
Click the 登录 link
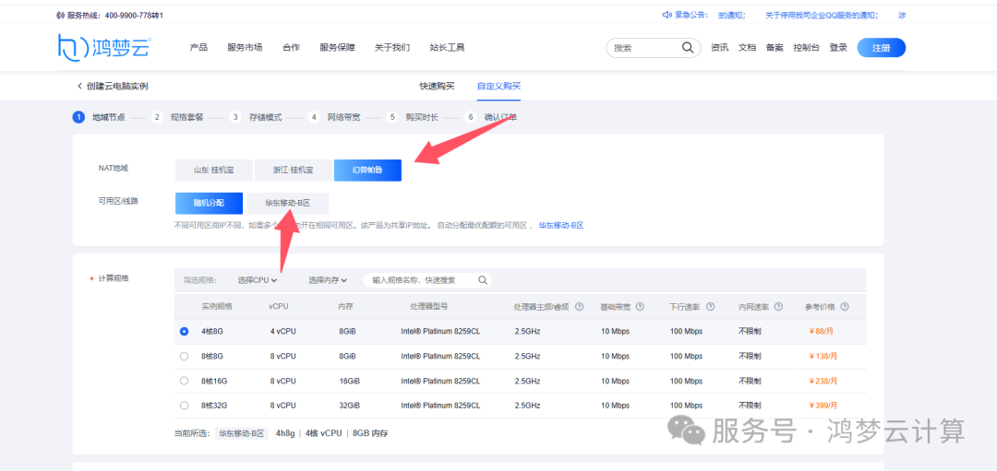coord(838,48)
